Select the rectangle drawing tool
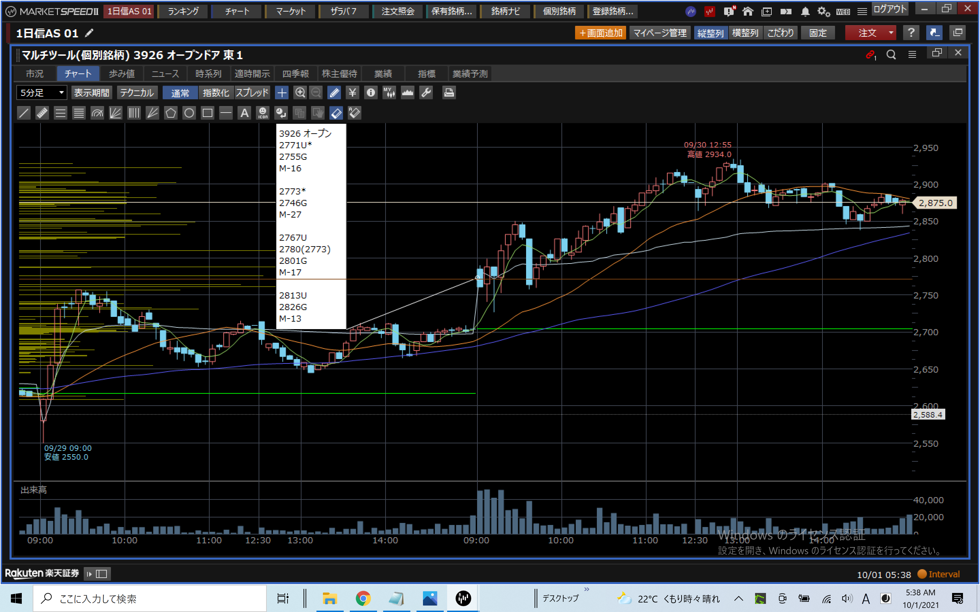Screen dimensions: 980x612 (x=207, y=113)
